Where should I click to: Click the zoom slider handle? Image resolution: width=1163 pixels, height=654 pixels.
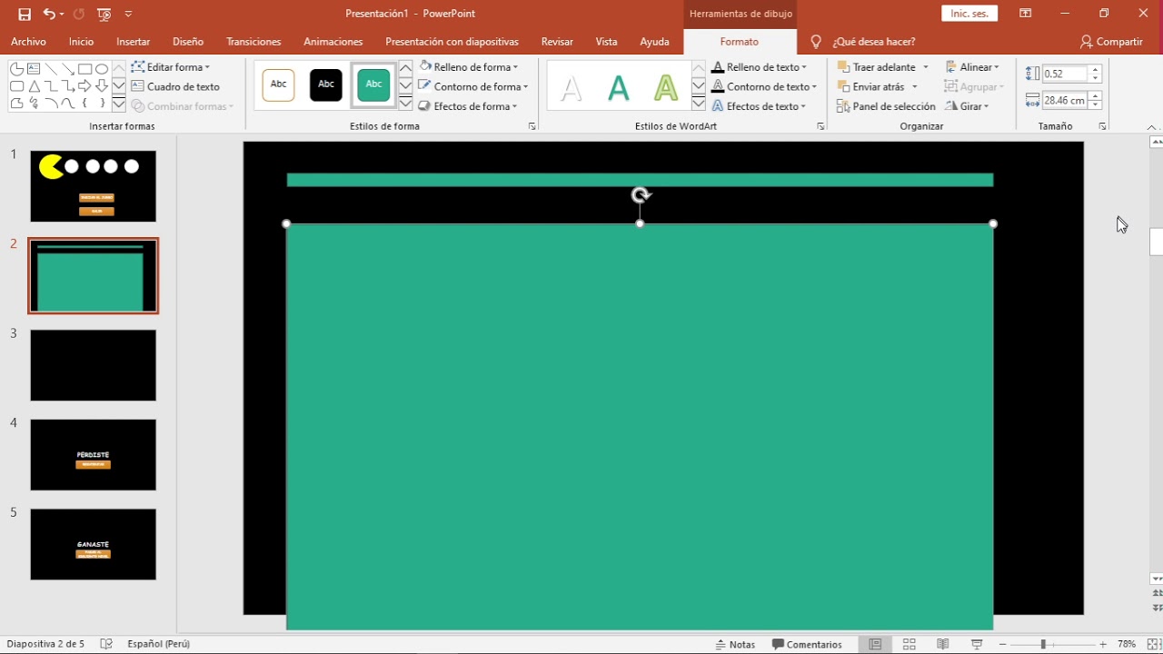click(x=1043, y=644)
